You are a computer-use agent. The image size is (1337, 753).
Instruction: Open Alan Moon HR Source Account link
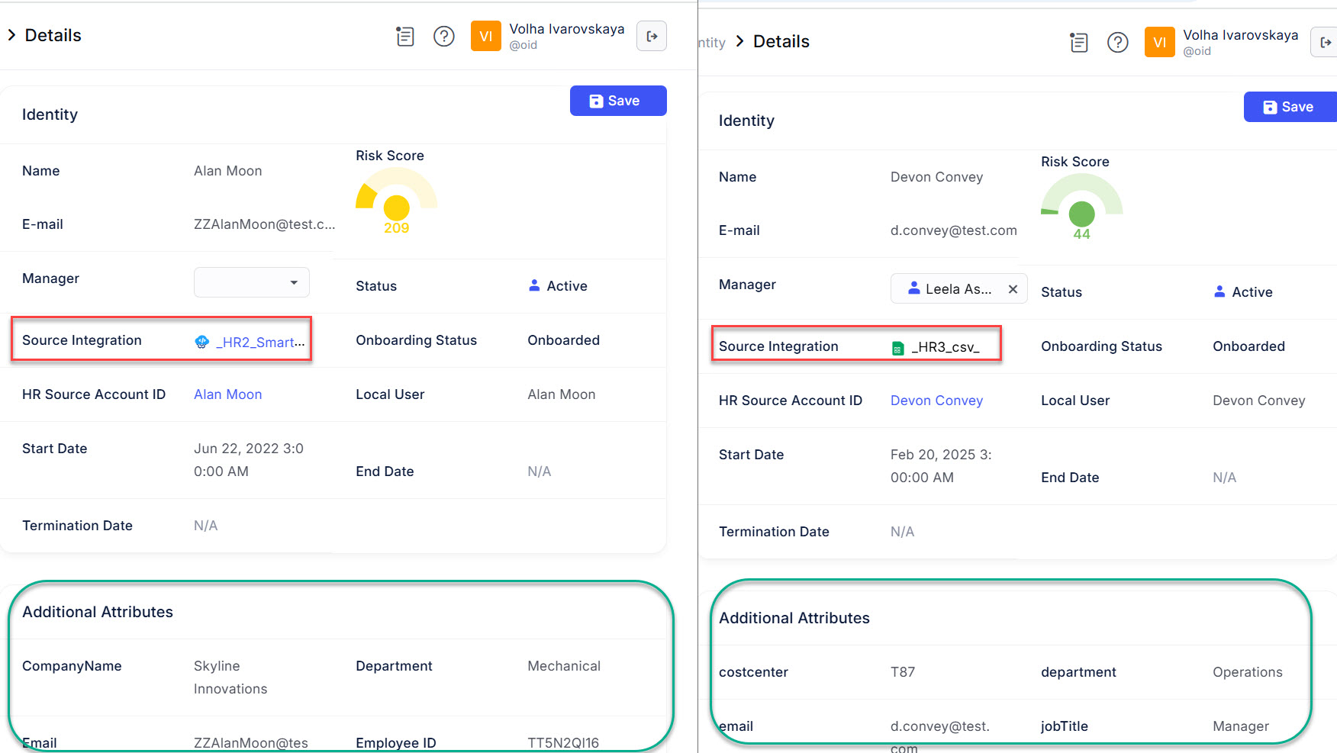227,394
